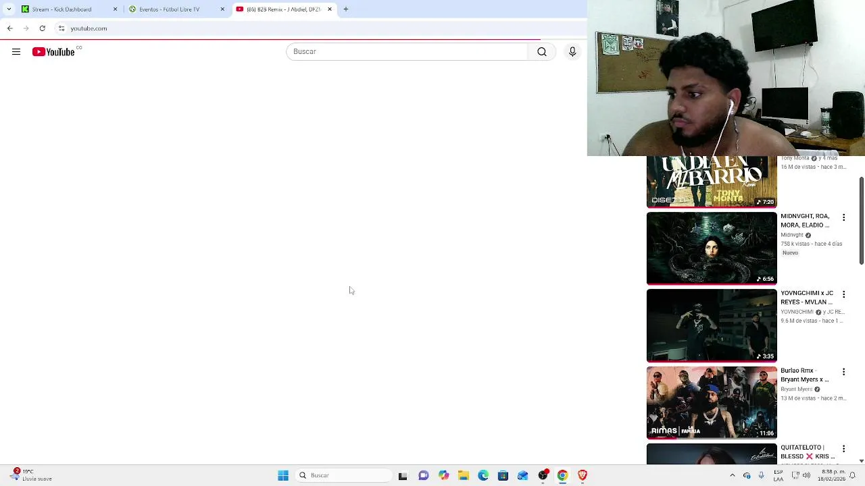Open OBS Studio from taskbar
The image size is (865, 486).
[x=543, y=476]
